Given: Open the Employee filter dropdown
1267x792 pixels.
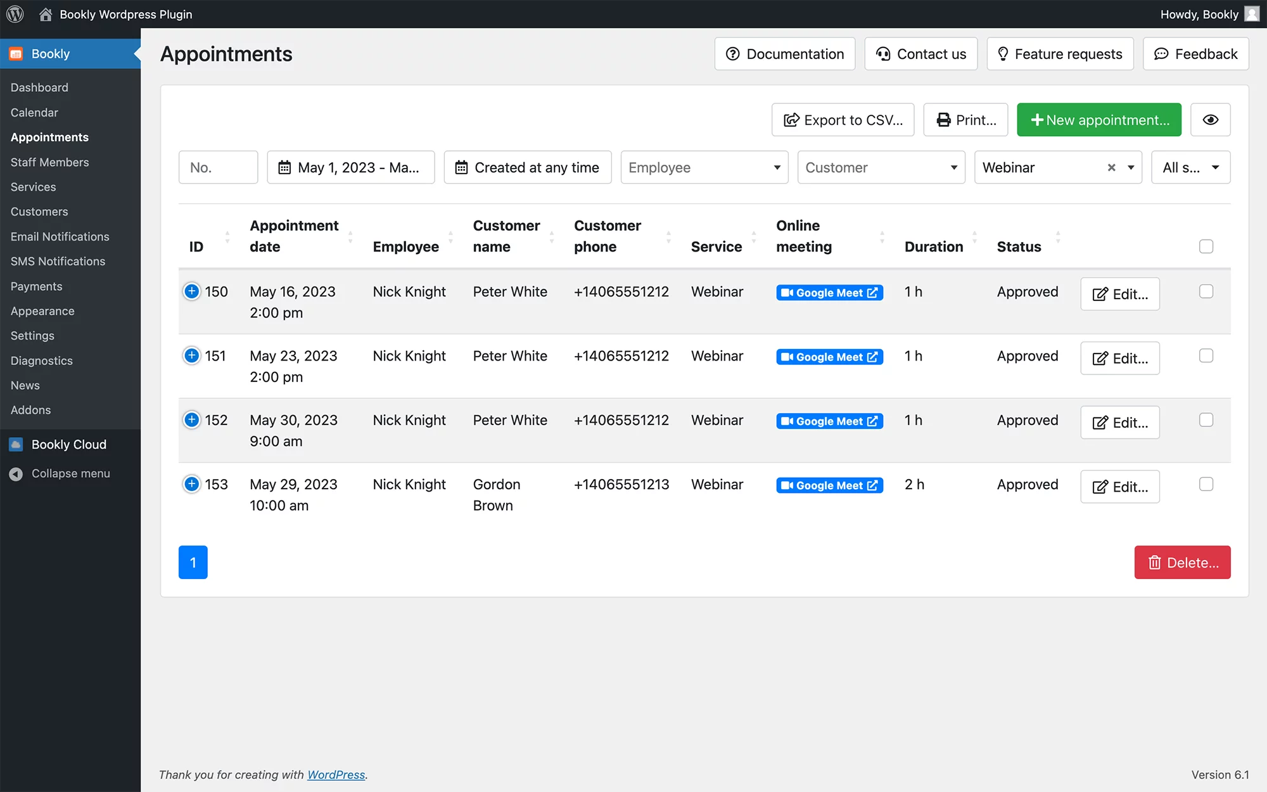Looking at the screenshot, I should pyautogui.click(x=704, y=167).
